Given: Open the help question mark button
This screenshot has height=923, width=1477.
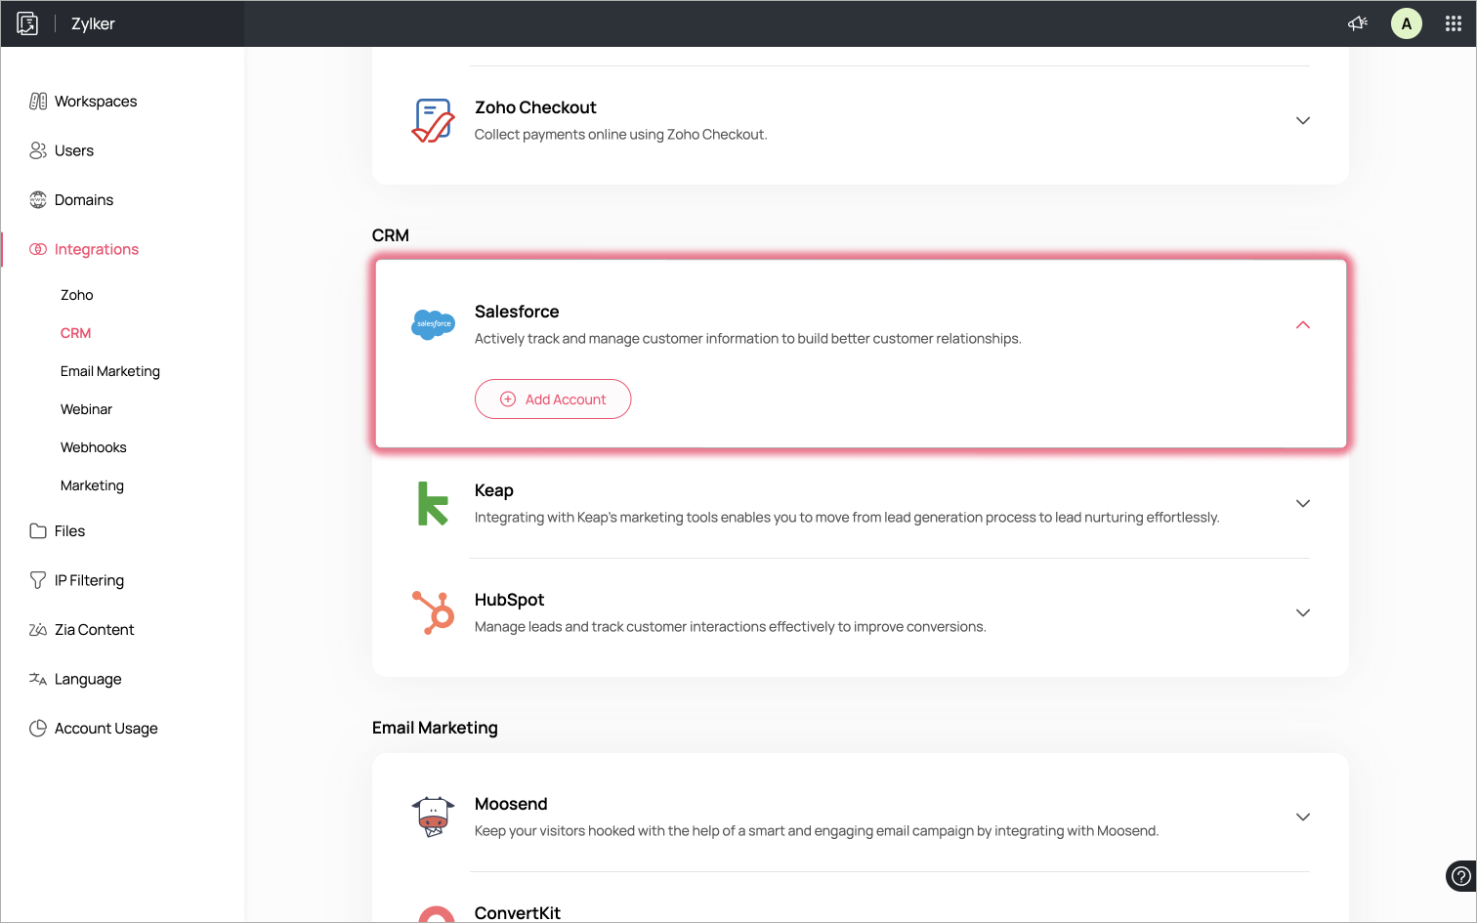Looking at the screenshot, I should tap(1460, 876).
